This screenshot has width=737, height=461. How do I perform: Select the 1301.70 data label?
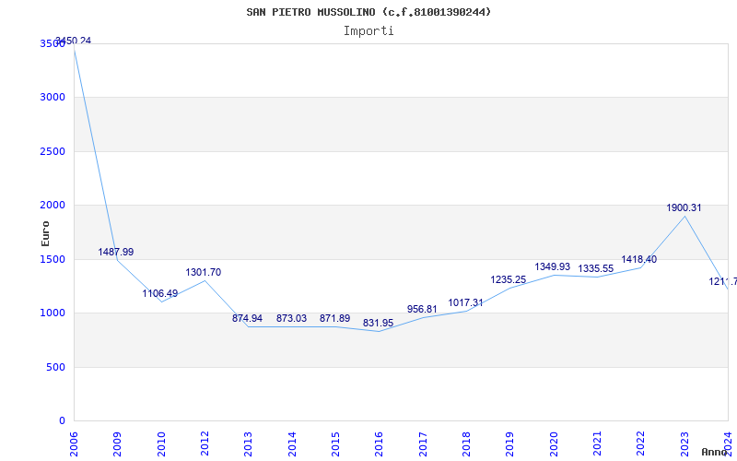(x=204, y=272)
